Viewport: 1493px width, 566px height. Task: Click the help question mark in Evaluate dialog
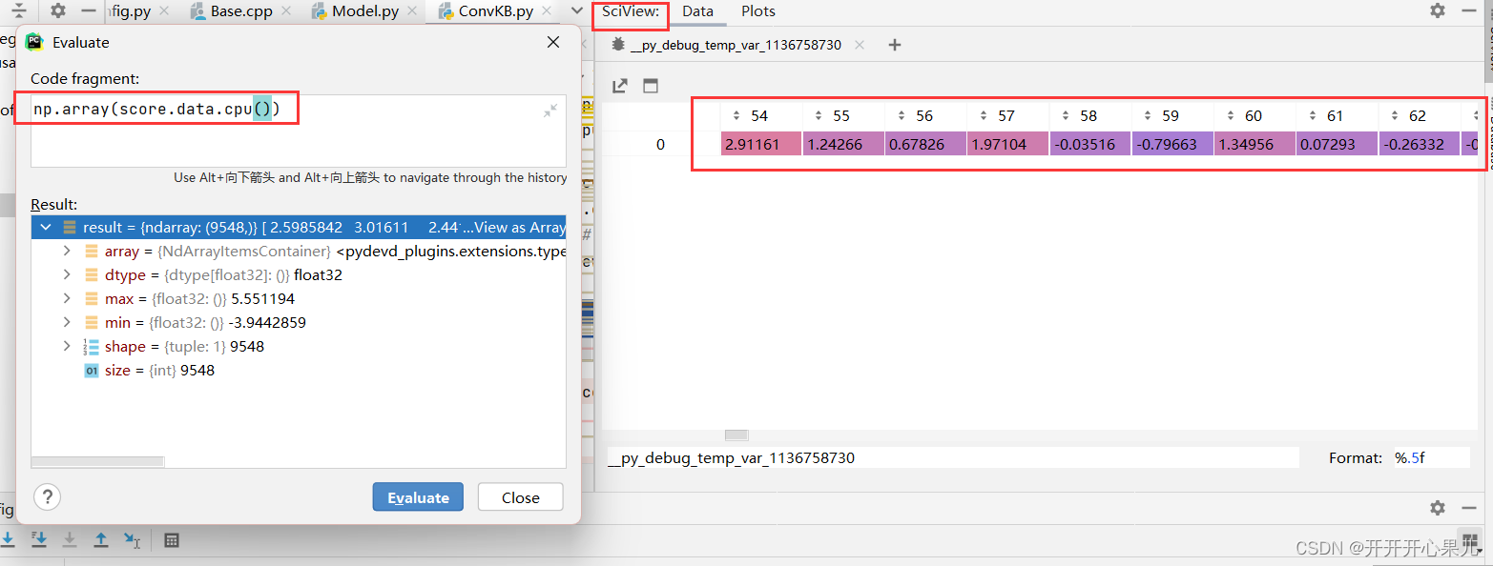(x=47, y=496)
